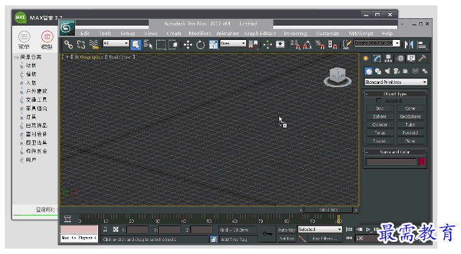Open the Rendering menu
This screenshot has height=254, width=461.
pyautogui.click(x=295, y=34)
